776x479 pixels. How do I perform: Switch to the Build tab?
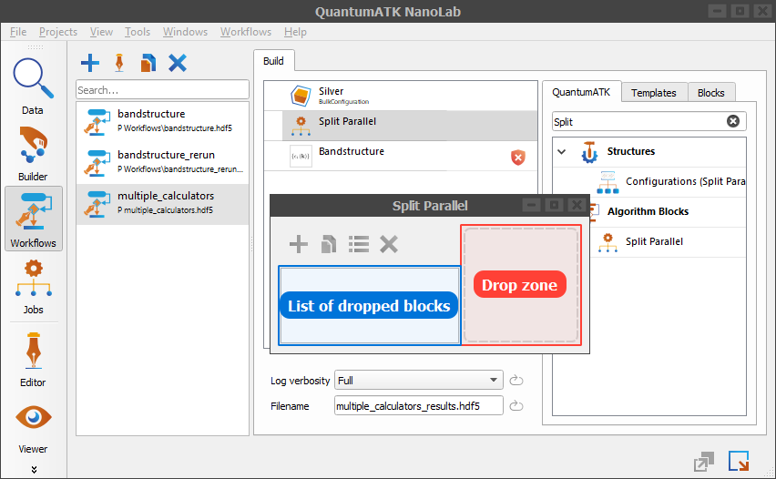(x=273, y=61)
